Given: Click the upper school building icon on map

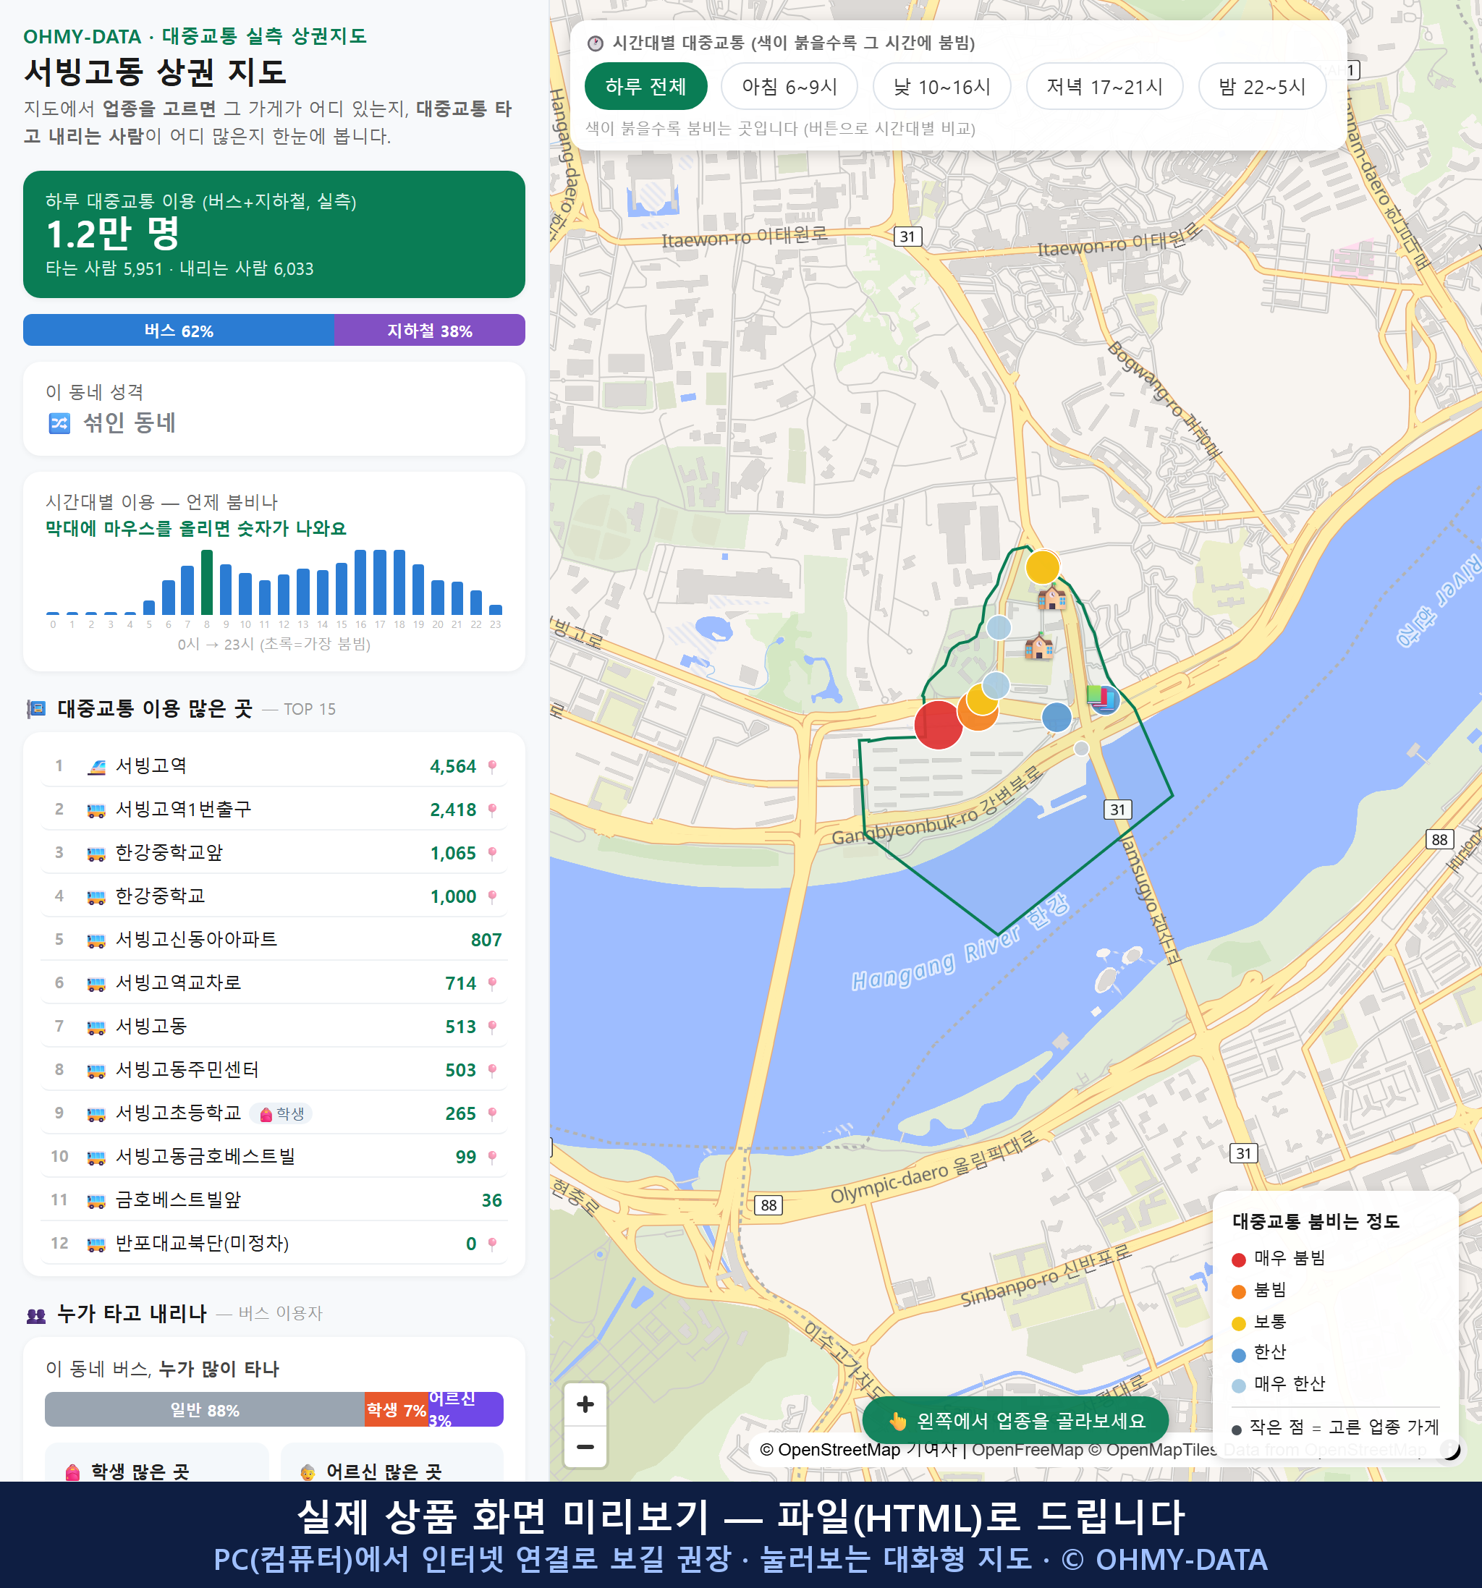Looking at the screenshot, I should coord(1051,598).
